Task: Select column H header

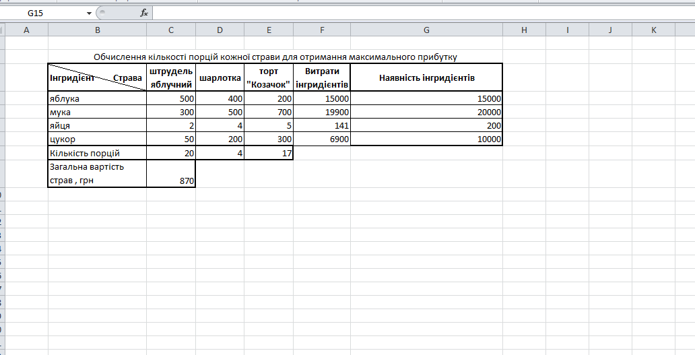Action: click(524, 30)
